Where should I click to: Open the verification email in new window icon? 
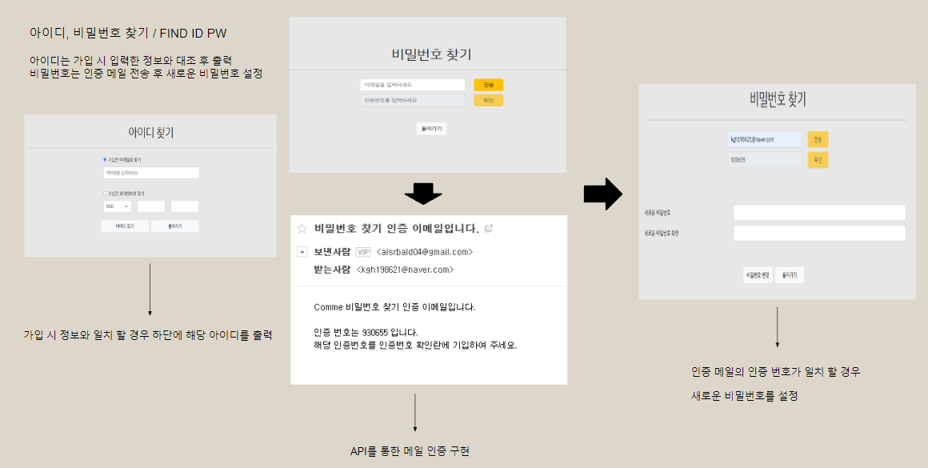[x=488, y=228]
